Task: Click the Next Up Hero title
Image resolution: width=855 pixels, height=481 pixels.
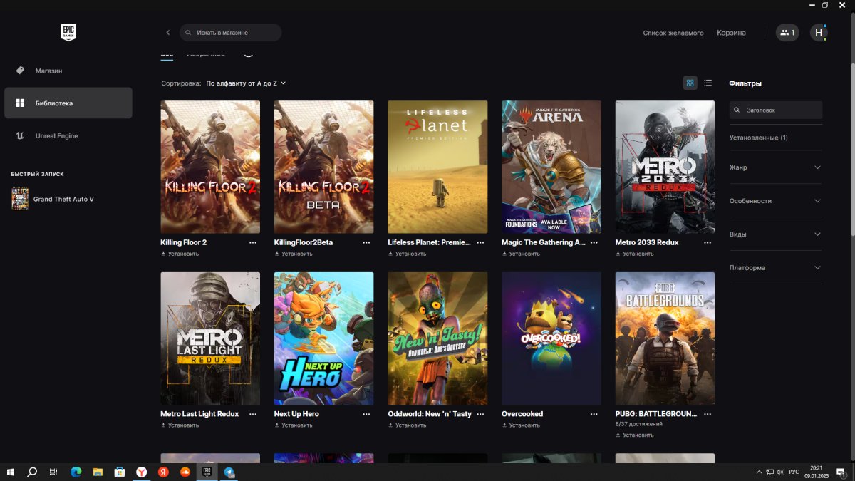Action: [x=296, y=414]
